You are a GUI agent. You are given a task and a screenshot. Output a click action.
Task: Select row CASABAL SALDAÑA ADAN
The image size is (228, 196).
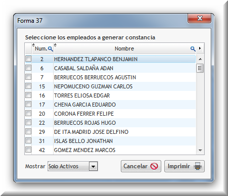(110, 68)
